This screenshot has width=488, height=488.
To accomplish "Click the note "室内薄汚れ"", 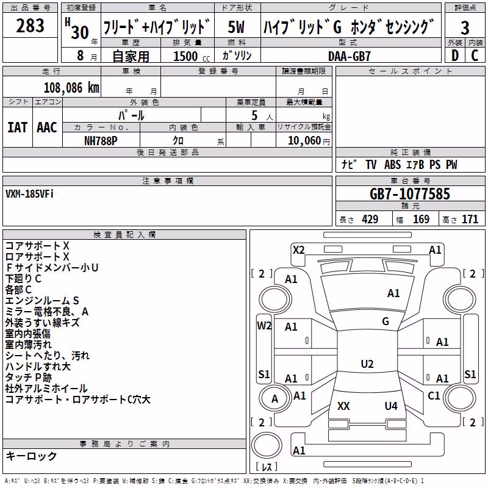I will coord(28,344).
